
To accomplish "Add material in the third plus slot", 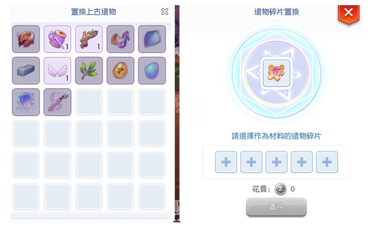I will [x=277, y=162].
